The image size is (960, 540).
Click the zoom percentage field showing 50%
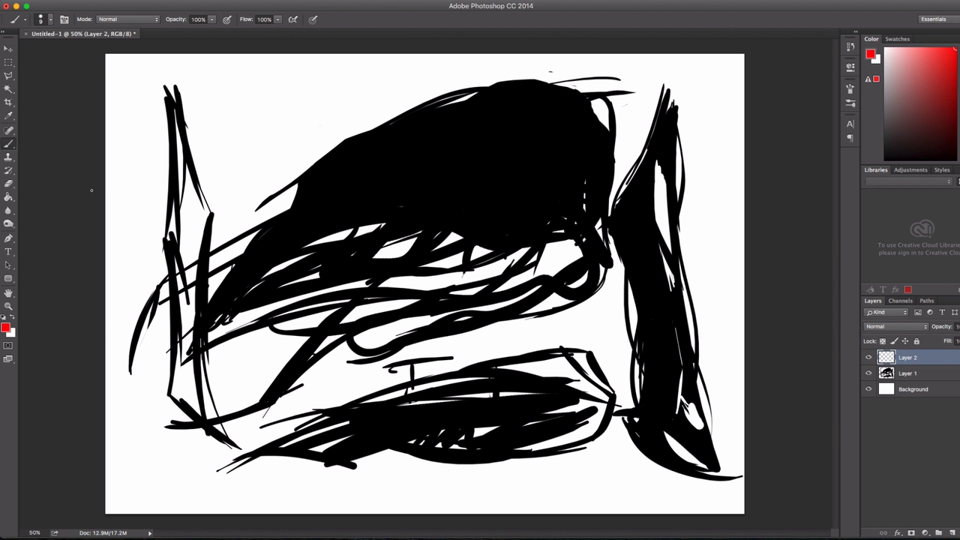coord(34,533)
